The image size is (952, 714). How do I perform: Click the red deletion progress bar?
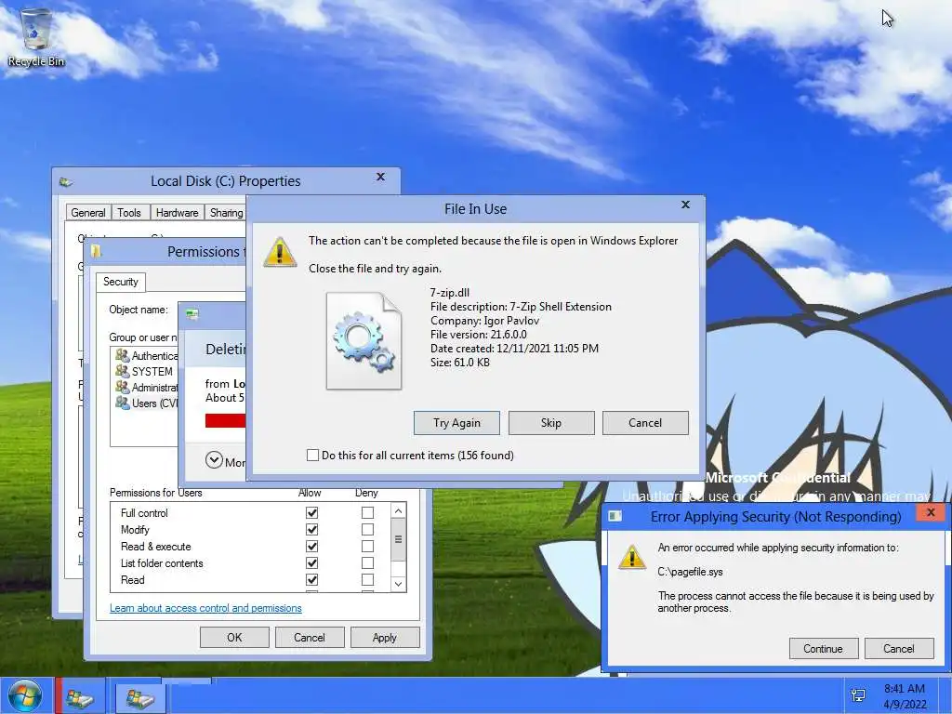(225, 421)
